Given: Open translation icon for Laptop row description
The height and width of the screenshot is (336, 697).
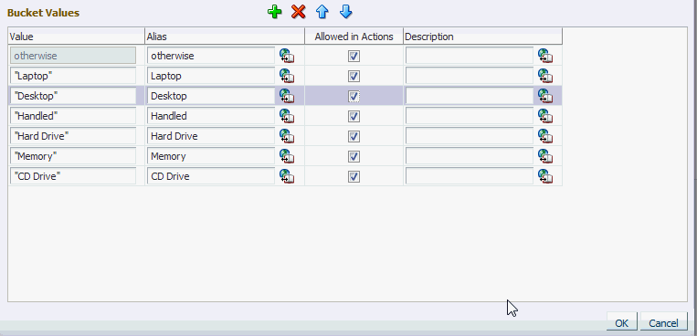Looking at the screenshot, I should coord(545,76).
